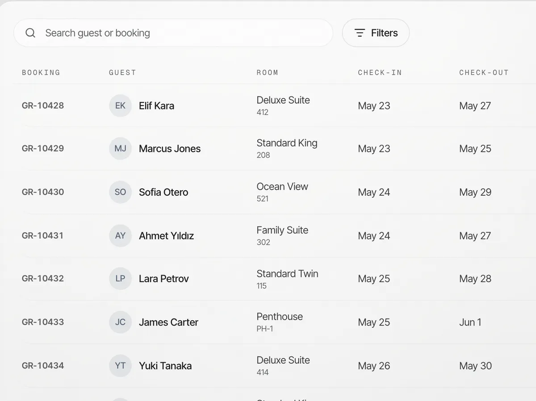Open booking GR-10433
This screenshot has height=401, width=536.
[43, 322]
